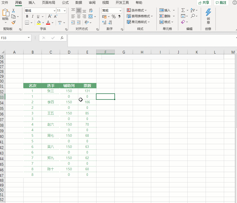
Task: Decrease font size with the small A
Action: point(55,16)
